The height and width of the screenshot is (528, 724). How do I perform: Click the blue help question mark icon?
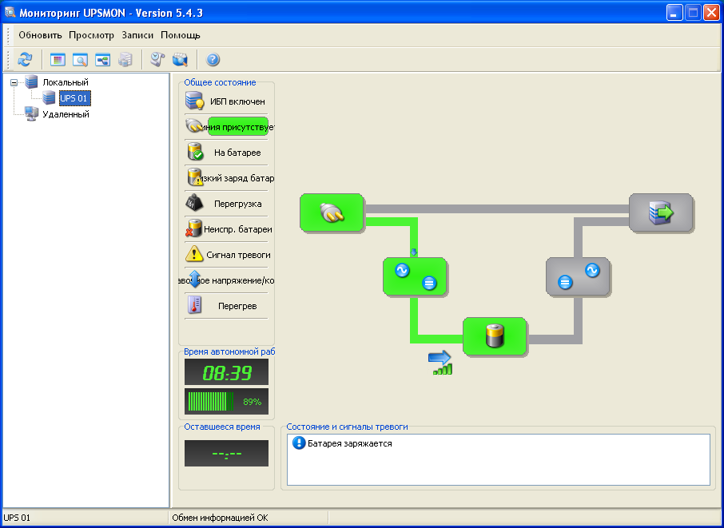(x=213, y=60)
